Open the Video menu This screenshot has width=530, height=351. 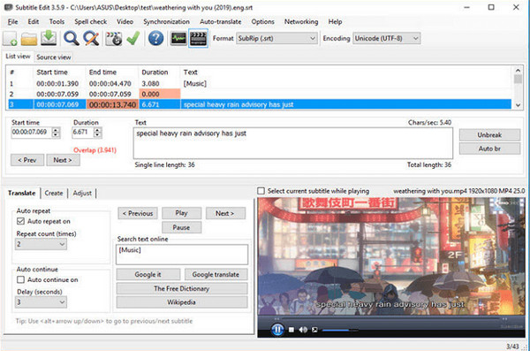pos(125,22)
